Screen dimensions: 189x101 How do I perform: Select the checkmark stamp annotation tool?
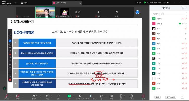pyautogui.click(x=10, y=44)
